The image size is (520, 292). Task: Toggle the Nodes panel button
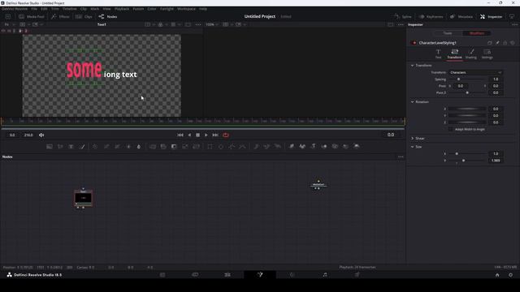click(x=108, y=16)
